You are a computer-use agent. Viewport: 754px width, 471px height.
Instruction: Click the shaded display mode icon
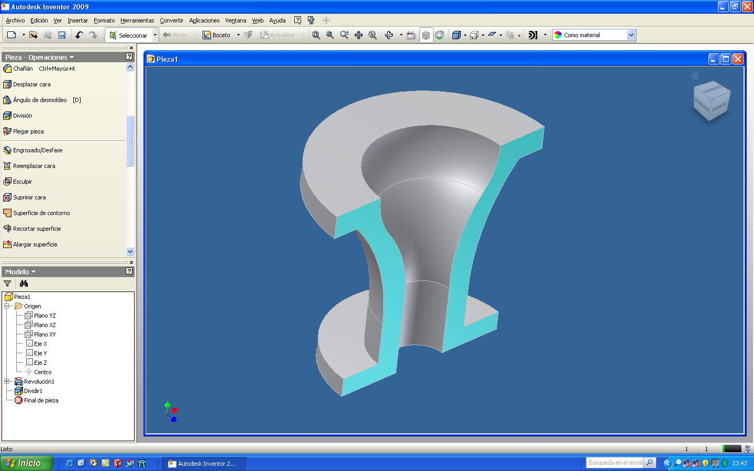(456, 35)
